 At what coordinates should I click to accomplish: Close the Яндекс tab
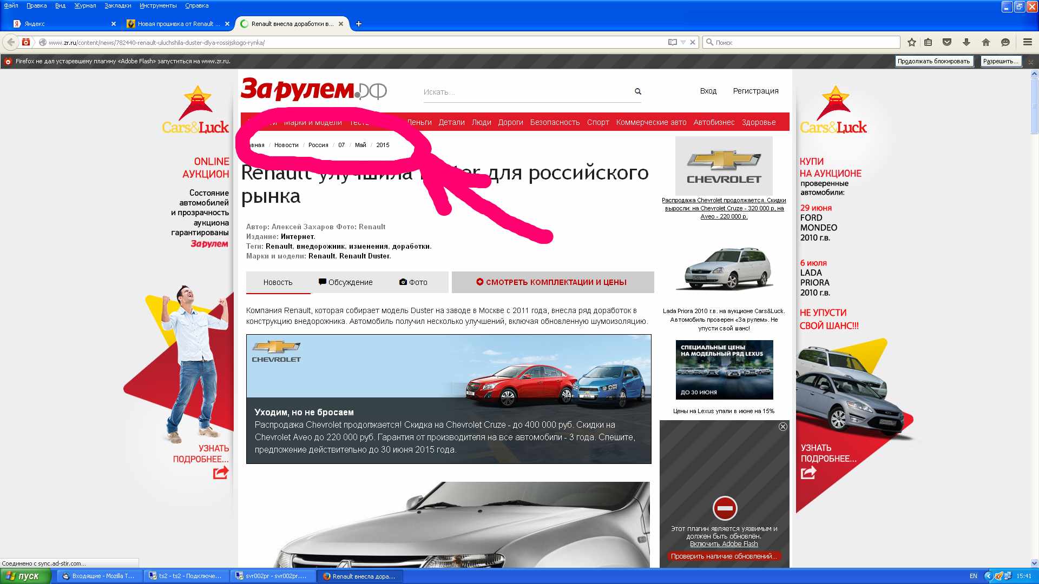113,24
